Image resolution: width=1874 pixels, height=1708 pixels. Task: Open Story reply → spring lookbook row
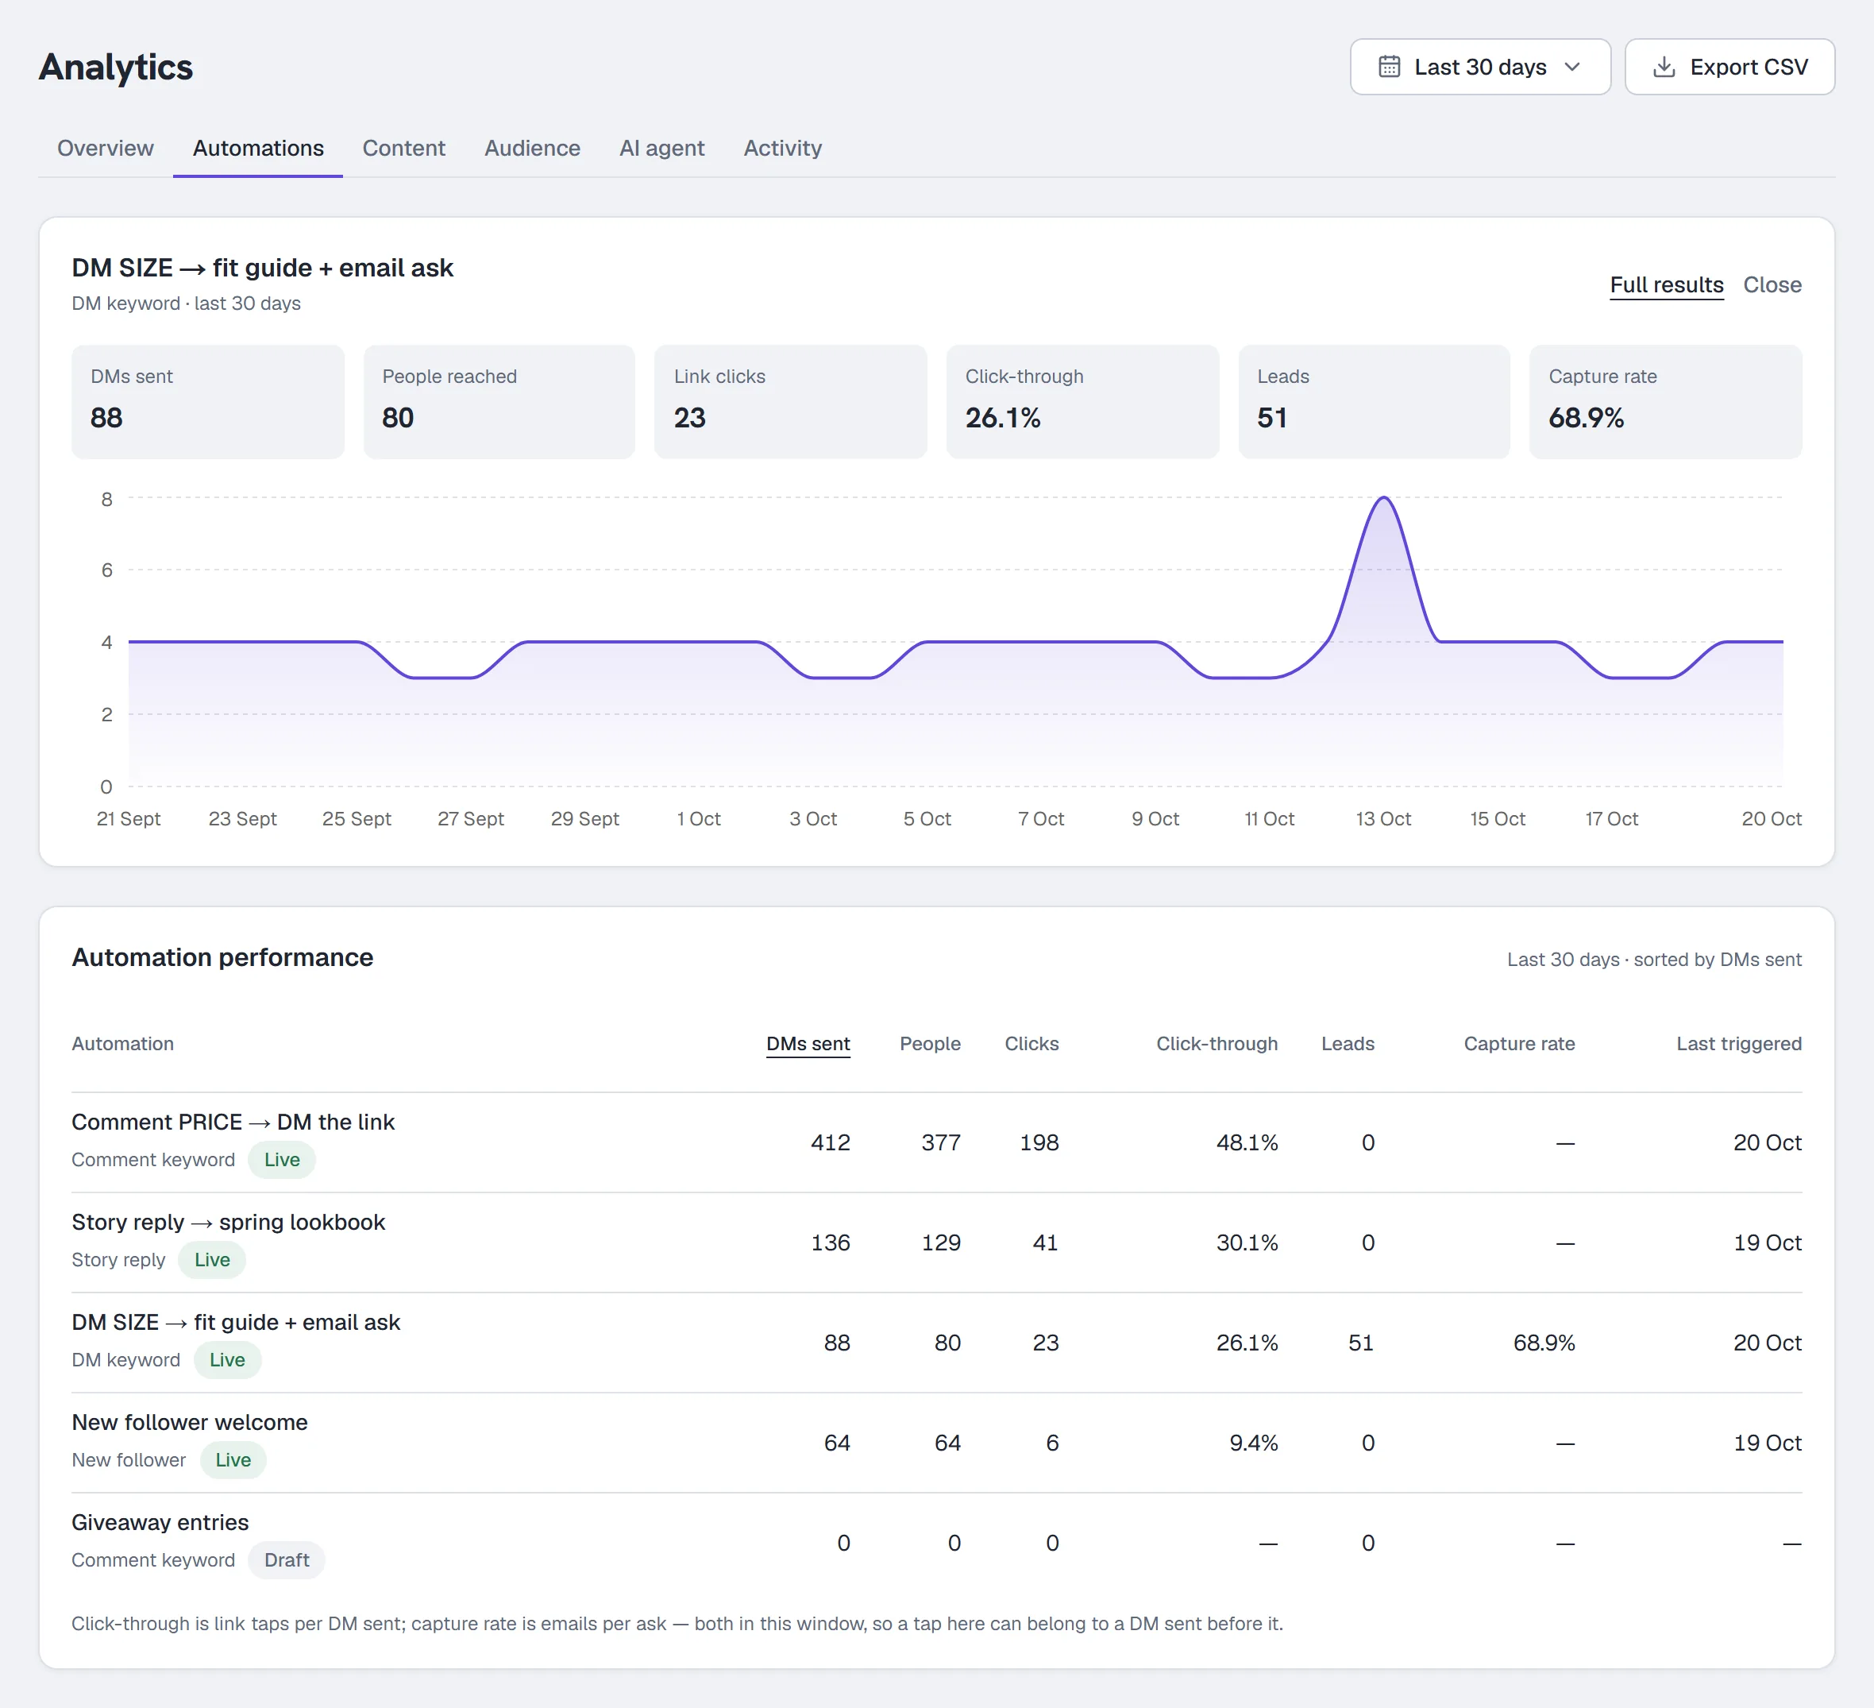point(936,1242)
